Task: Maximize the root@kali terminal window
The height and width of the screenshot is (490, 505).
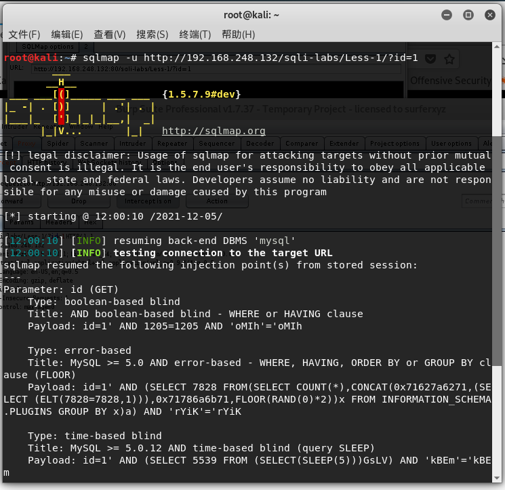Action: pyautogui.click(x=468, y=15)
